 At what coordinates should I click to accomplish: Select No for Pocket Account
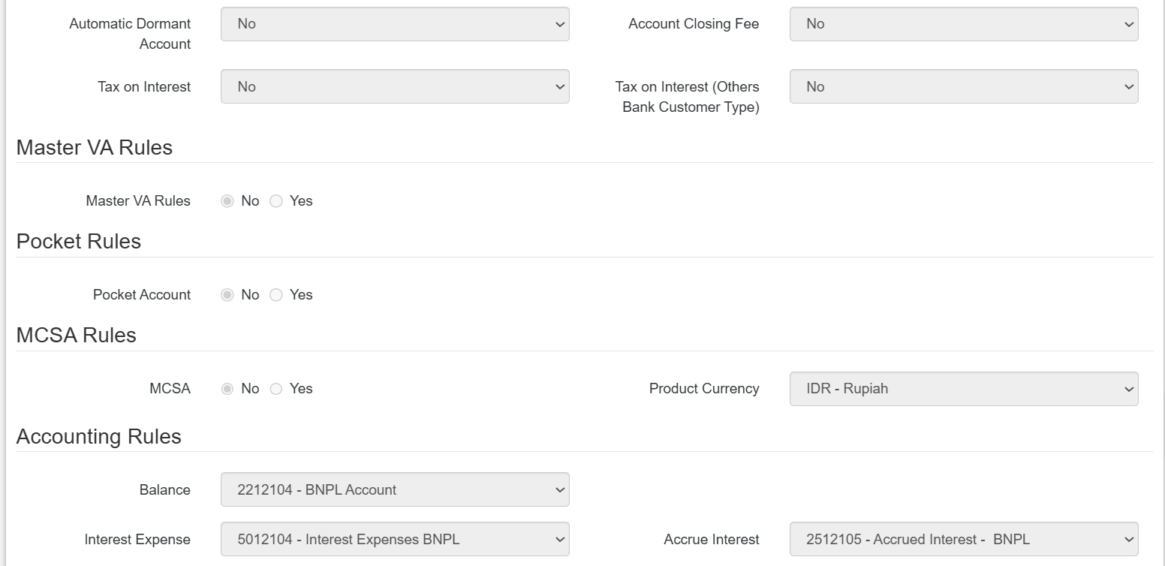pos(227,295)
